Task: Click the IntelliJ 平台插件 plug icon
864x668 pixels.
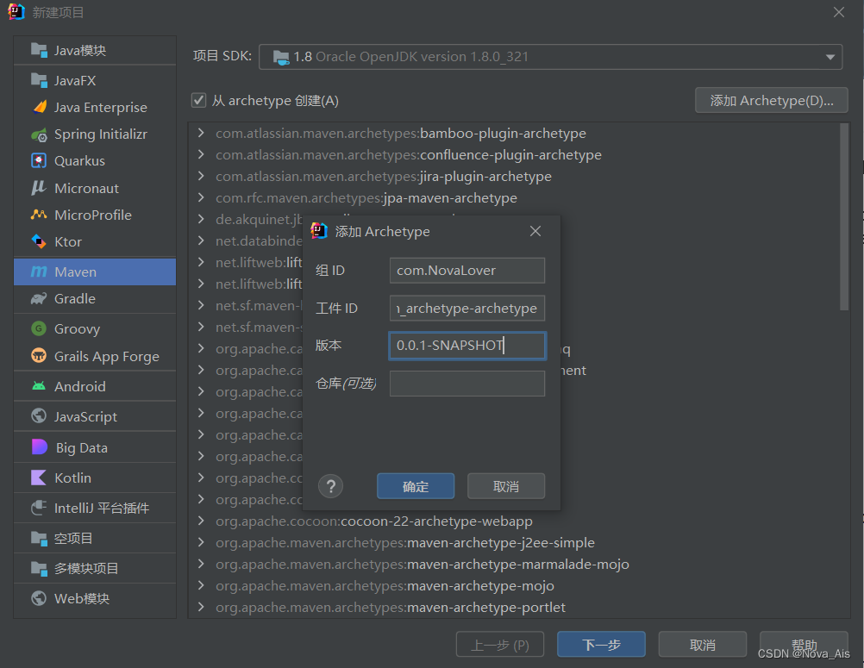Action: [x=39, y=508]
